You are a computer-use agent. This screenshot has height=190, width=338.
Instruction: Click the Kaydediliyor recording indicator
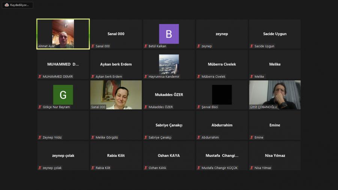[x=17, y=5]
